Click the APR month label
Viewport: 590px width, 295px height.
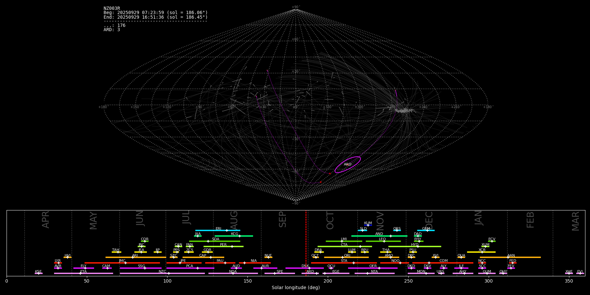click(46, 220)
